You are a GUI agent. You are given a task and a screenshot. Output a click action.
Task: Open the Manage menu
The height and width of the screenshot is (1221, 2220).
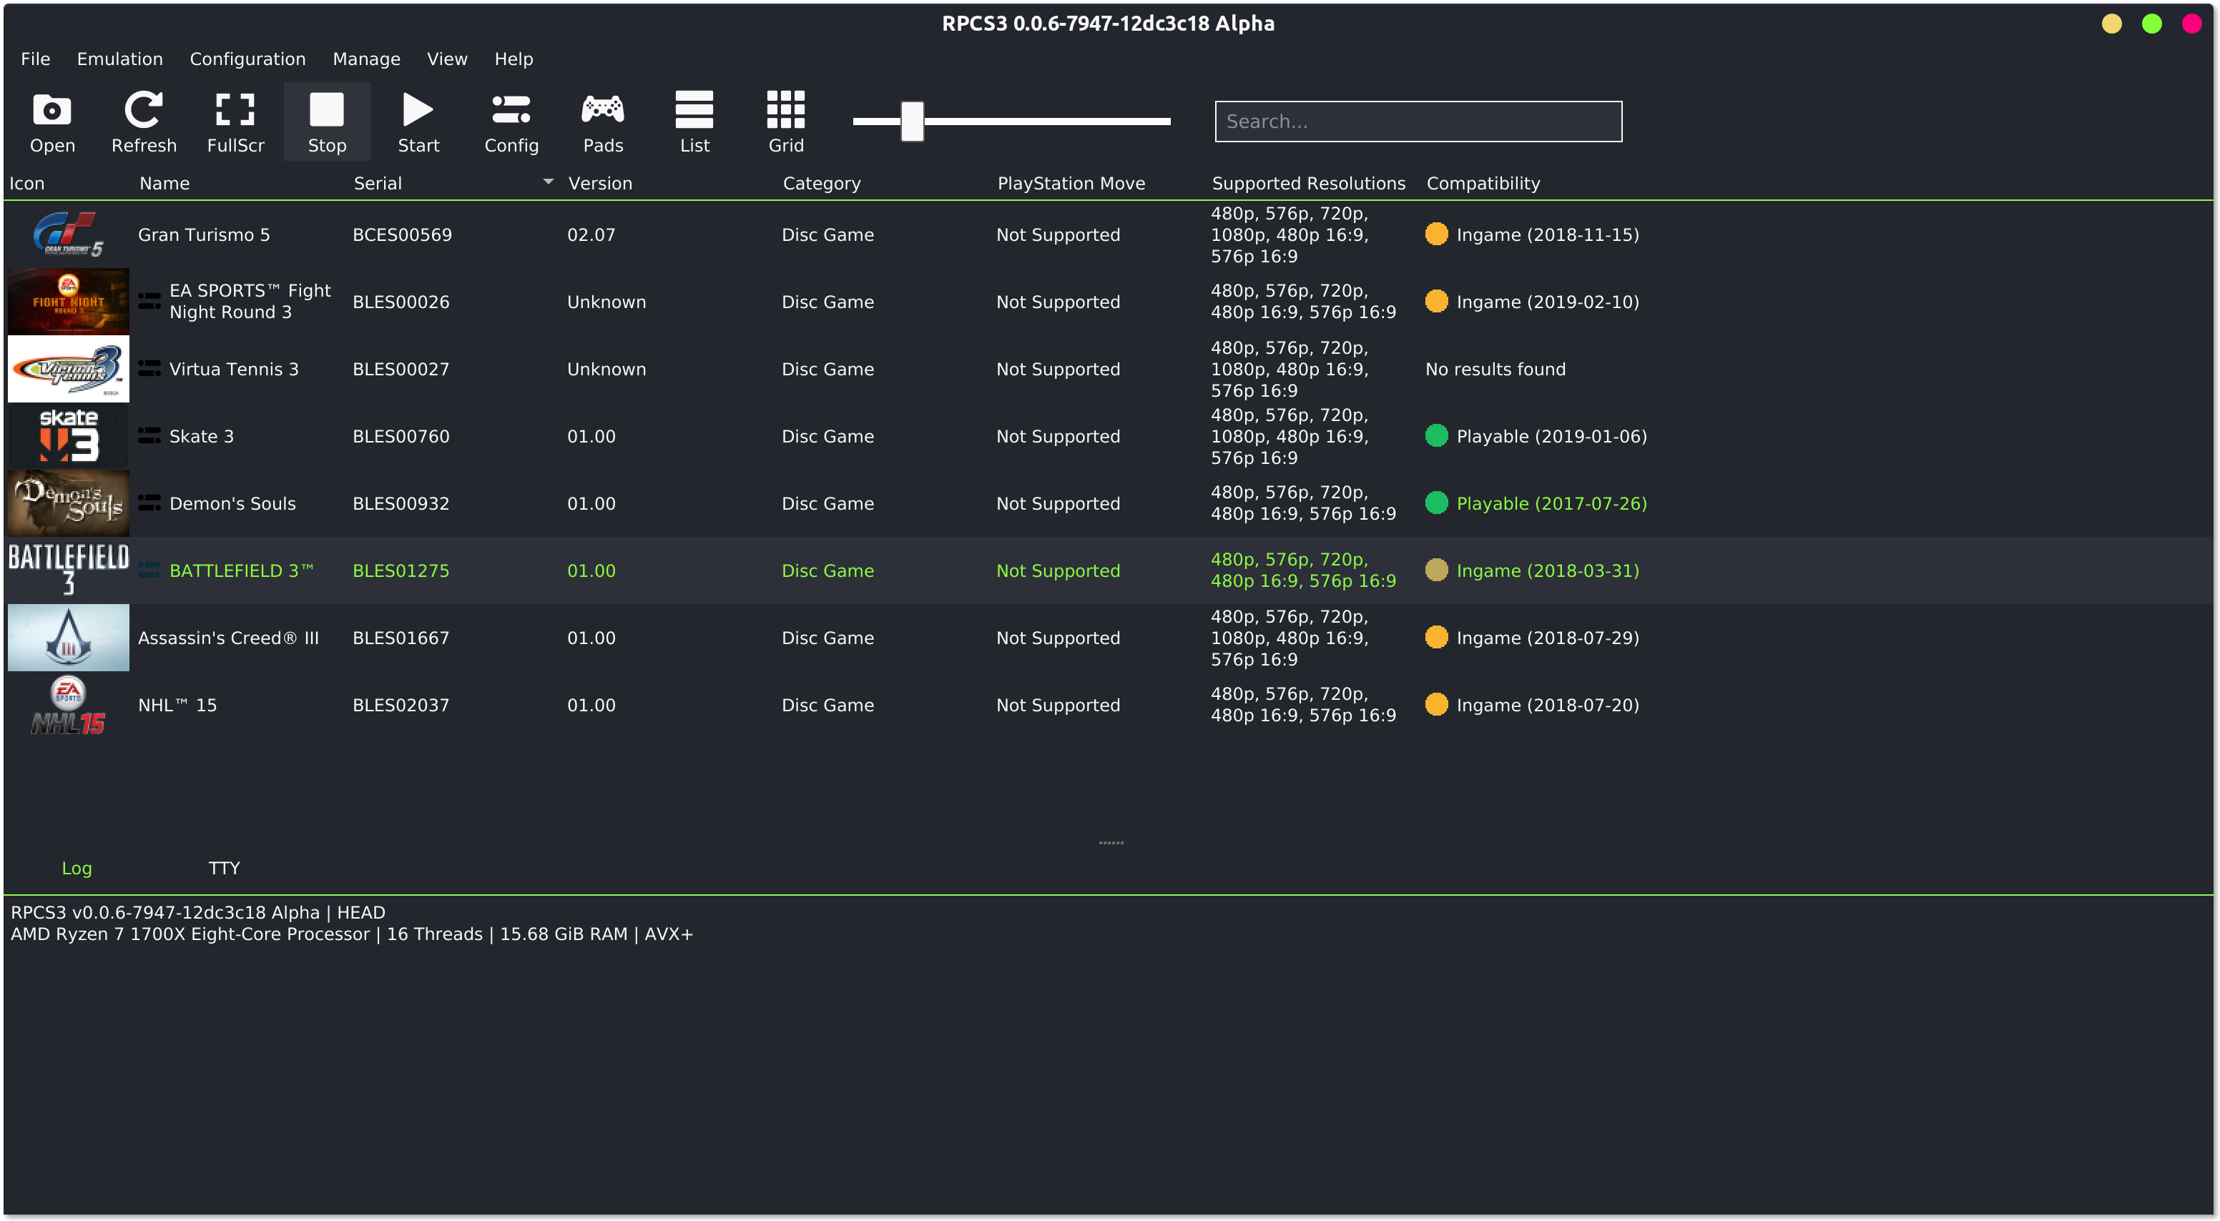pyautogui.click(x=366, y=59)
